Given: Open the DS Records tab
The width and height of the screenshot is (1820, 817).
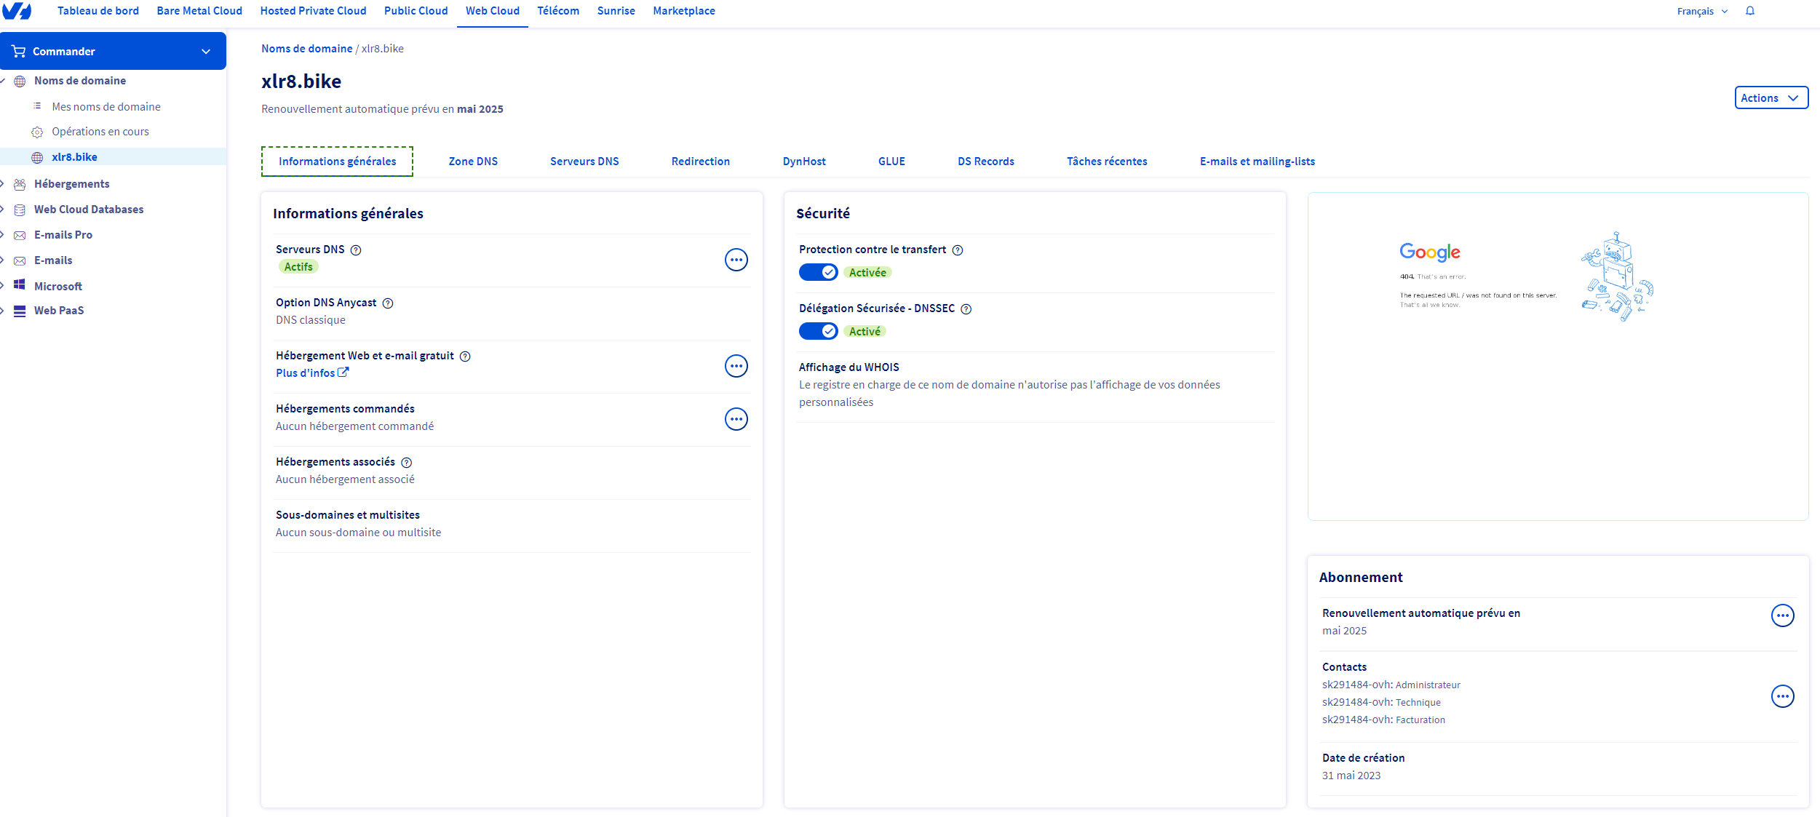Looking at the screenshot, I should [x=985, y=162].
